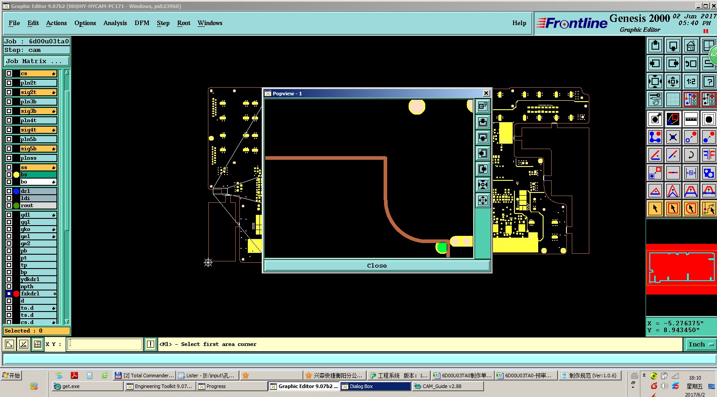Click the layer list scroll up arrow
The width and height of the screenshot is (717, 397).
pos(67,73)
